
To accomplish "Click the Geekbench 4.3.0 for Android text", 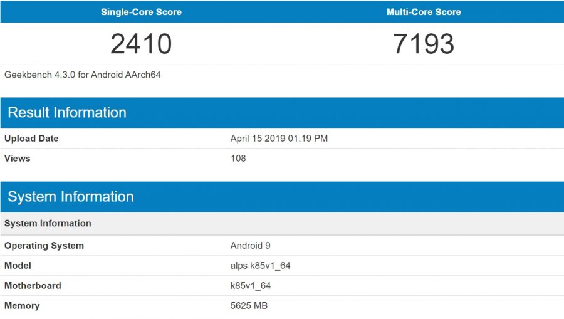I will point(83,75).
